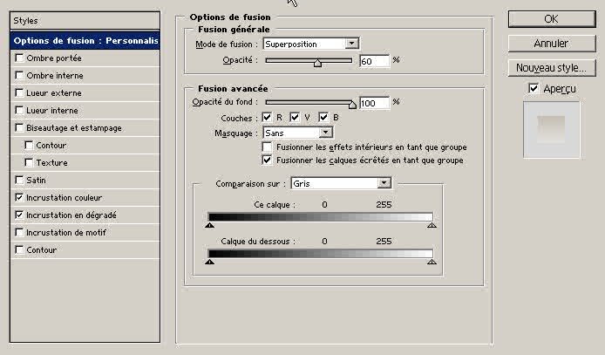Select Options de fusion list item
This screenshot has height=355, width=605.
click(85, 40)
